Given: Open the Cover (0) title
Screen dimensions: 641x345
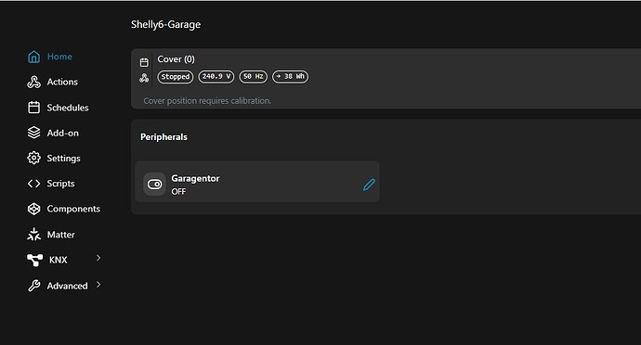Looking at the screenshot, I should click(x=176, y=59).
